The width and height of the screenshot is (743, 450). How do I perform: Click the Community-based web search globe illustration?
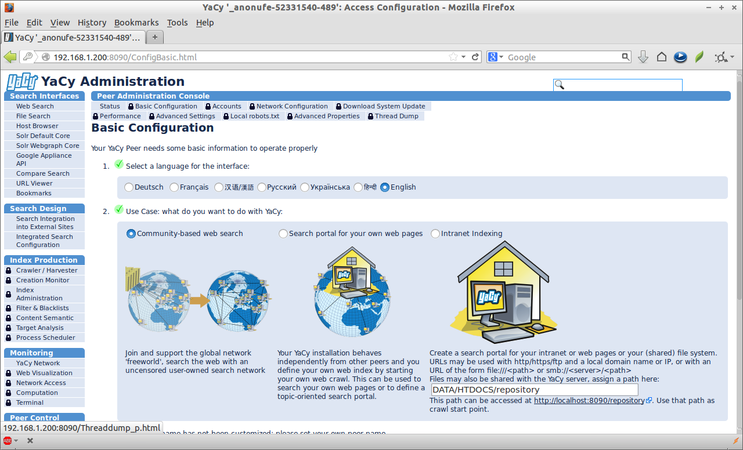199,300
